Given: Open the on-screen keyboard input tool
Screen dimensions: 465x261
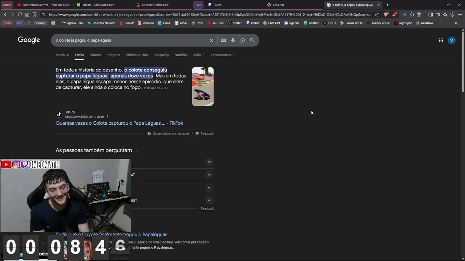Looking at the screenshot, I should point(223,40).
